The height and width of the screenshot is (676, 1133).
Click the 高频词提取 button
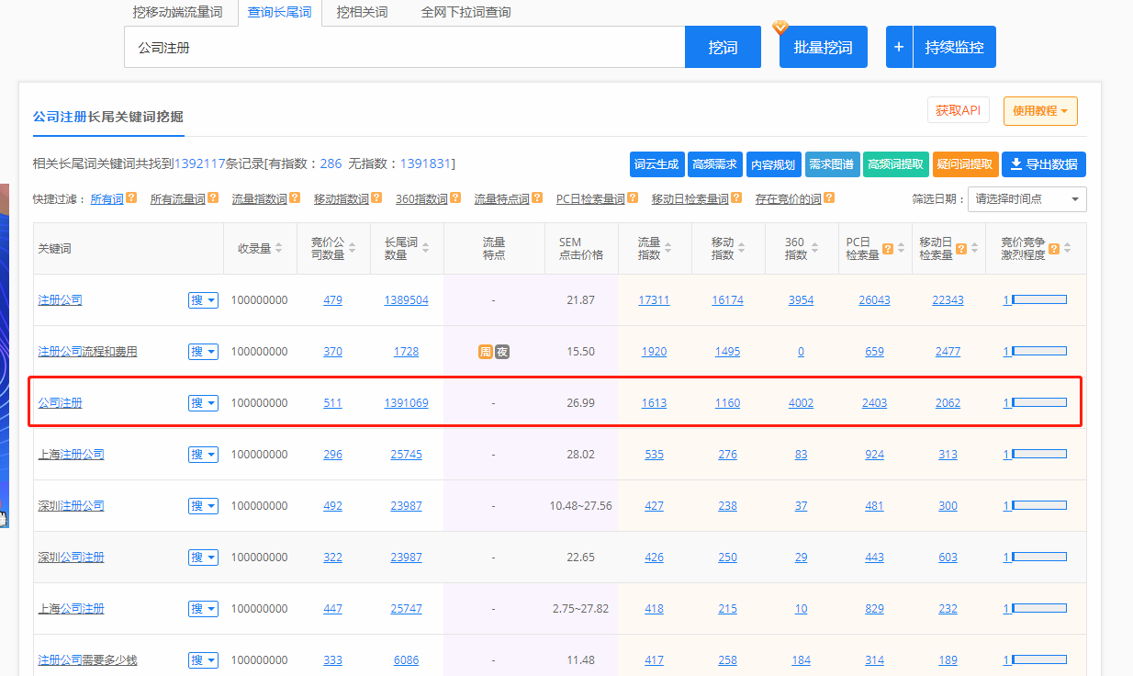tap(895, 164)
